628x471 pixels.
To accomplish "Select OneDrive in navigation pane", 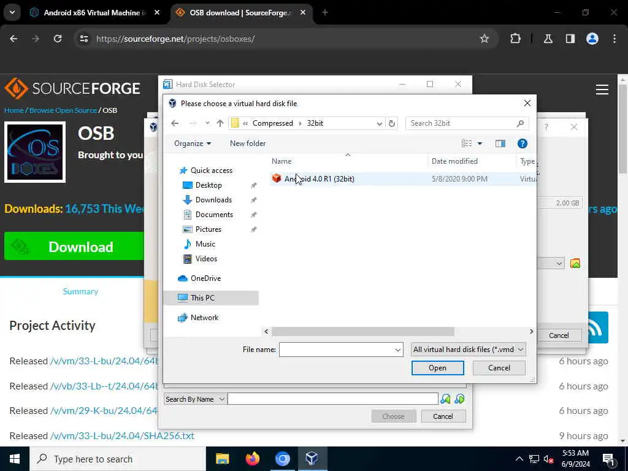I will [x=205, y=278].
